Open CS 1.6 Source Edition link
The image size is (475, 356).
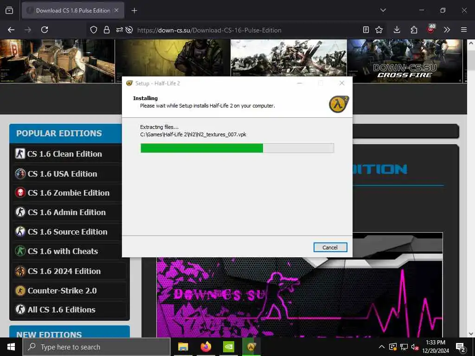68,232
